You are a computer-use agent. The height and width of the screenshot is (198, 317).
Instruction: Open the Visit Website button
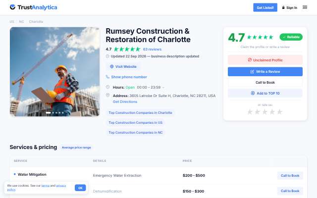(123, 66)
